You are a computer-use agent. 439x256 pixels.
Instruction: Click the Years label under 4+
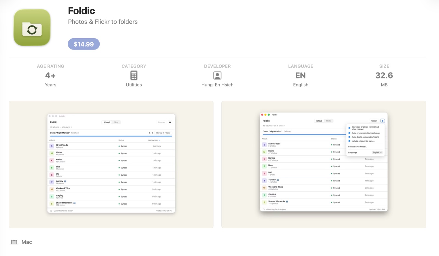coord(50,85)
